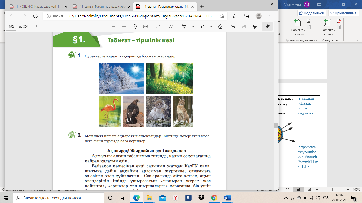Open Task View on the taskbar
Viewport: 362px width, 203px height.
[x=123, y=198]
